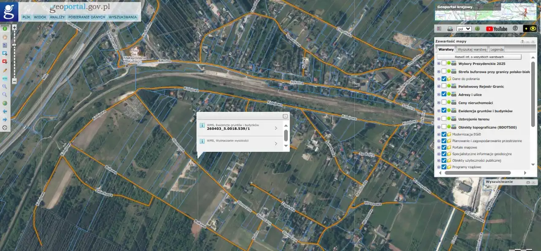Click the globe full extent icon
This screenshot has width=541, height=251.
click(x=5, y=103)
